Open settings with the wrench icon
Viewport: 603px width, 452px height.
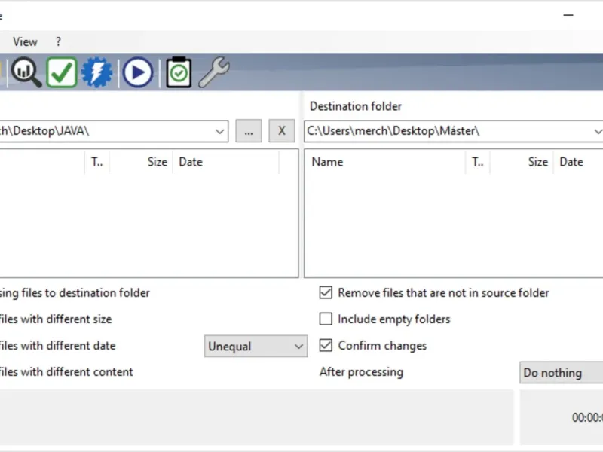coord(214,72)
